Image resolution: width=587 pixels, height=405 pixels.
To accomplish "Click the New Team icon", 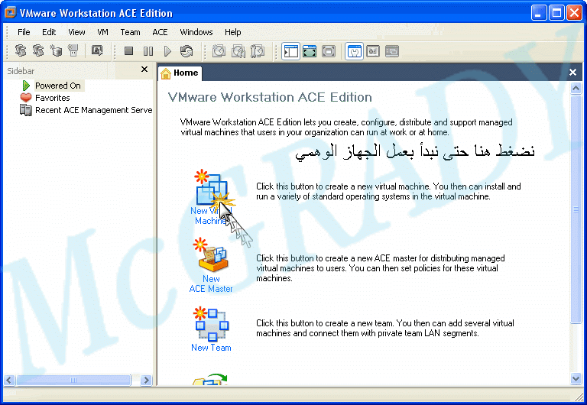I will coord(210,323).
